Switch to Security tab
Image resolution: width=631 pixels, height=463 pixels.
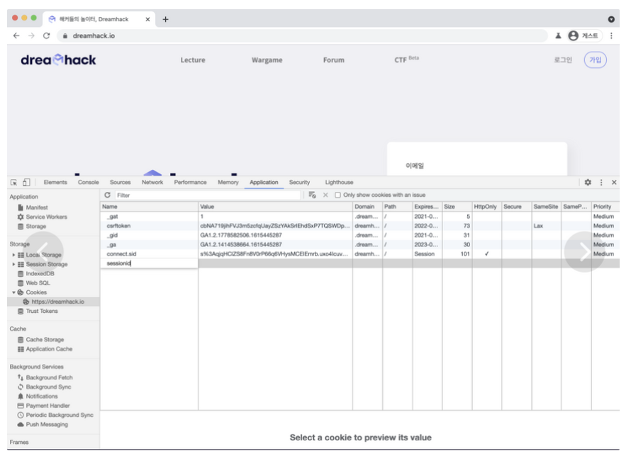tap(299, 183)
